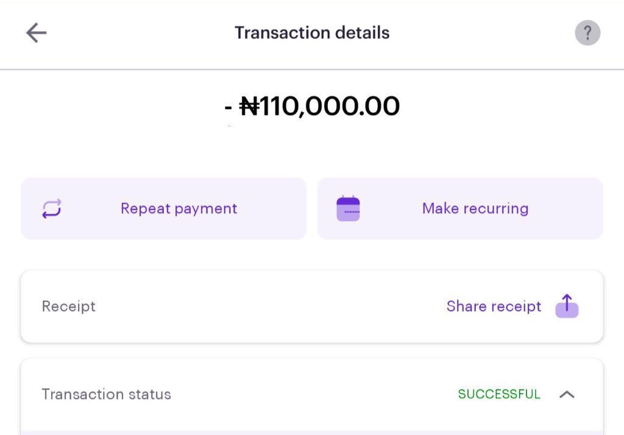Click the Transaction details page title
Screen dimensions: 624x435
click(x=312, y=33)
